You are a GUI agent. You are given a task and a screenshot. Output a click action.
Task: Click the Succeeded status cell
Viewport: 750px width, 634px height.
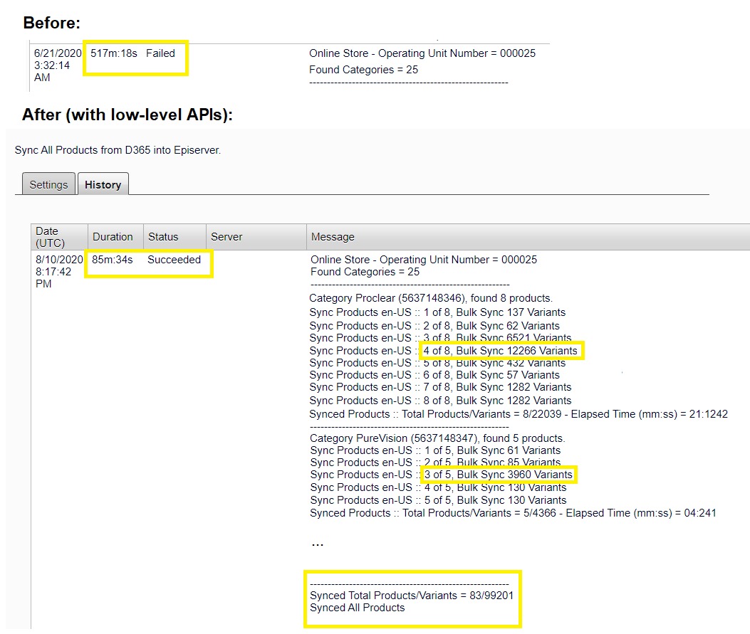point(174,260)
